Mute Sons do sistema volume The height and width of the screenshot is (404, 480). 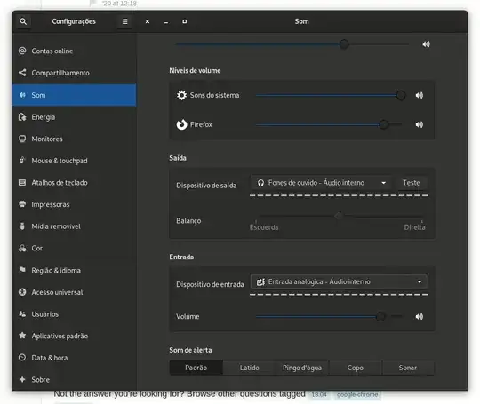click(x=420, y=95)
